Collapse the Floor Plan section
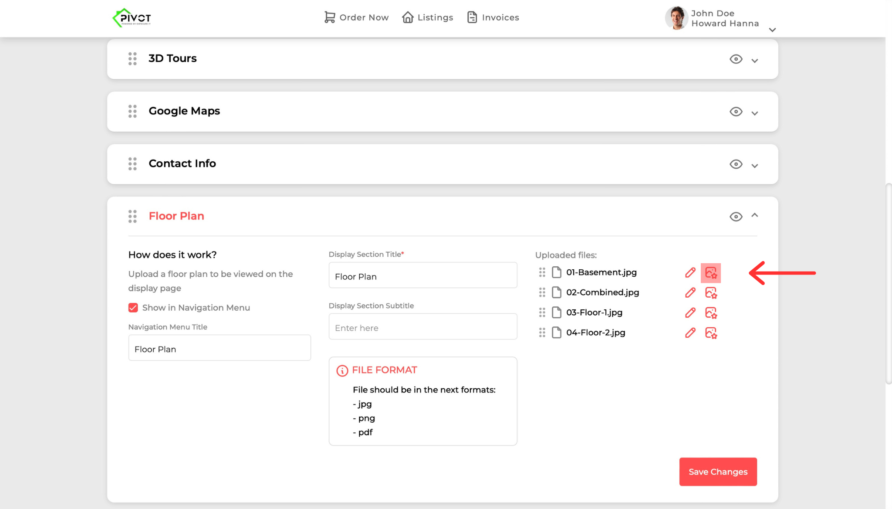This screenshot has width=892, height=509. pyautogui.click(x=755, y=215)
